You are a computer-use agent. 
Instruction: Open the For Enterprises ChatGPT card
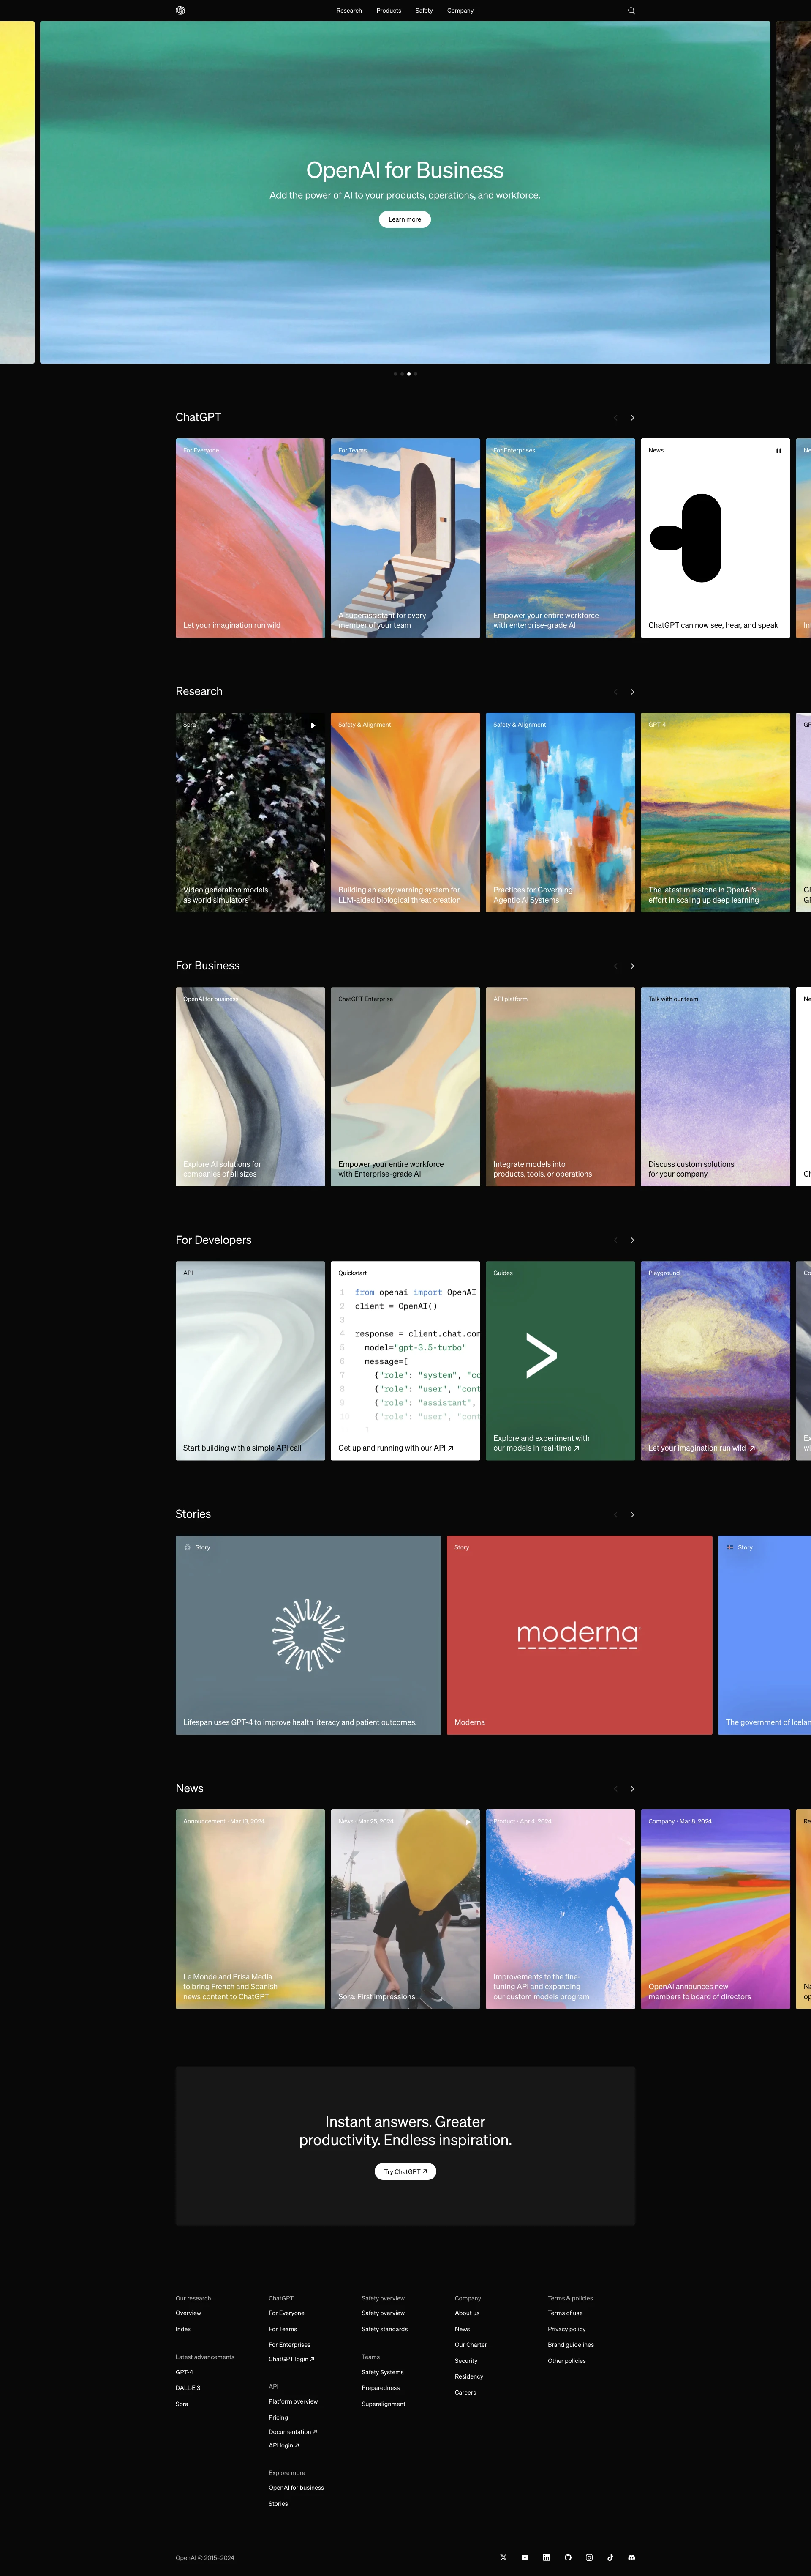[561, 538]
